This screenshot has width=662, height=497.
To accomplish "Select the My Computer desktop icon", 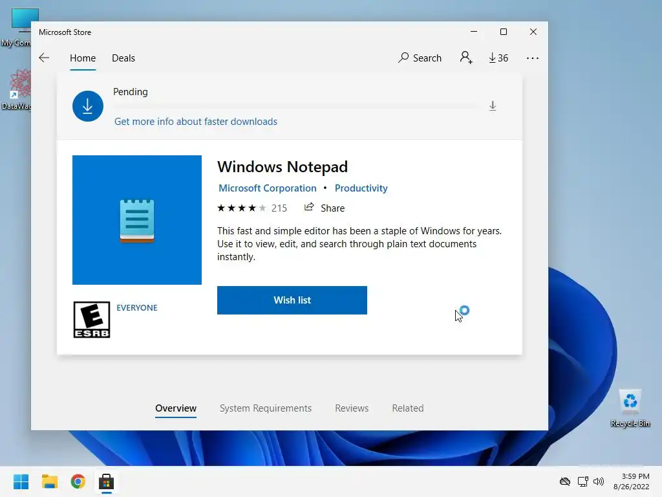I will point(16,28).
